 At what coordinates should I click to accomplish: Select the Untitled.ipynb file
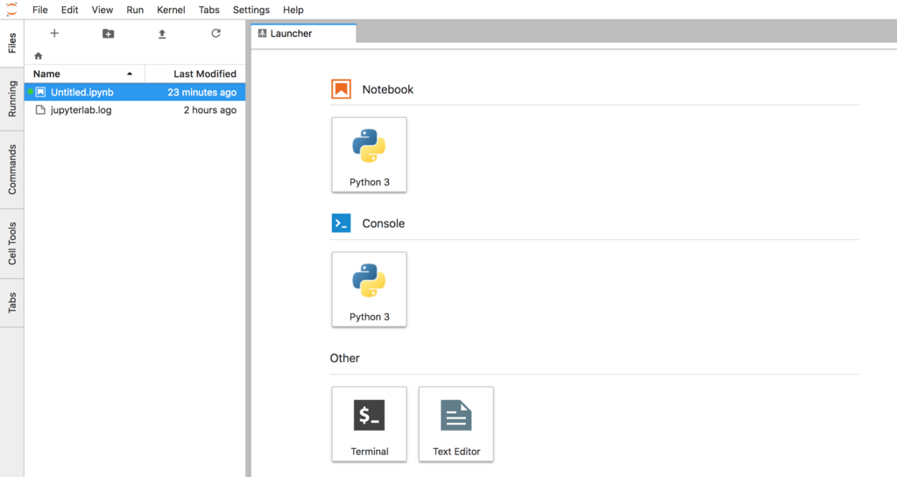point(135,92)
